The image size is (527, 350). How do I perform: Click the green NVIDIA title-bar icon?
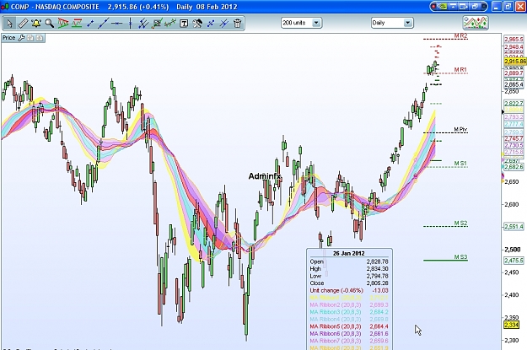(x=444, y=7)
